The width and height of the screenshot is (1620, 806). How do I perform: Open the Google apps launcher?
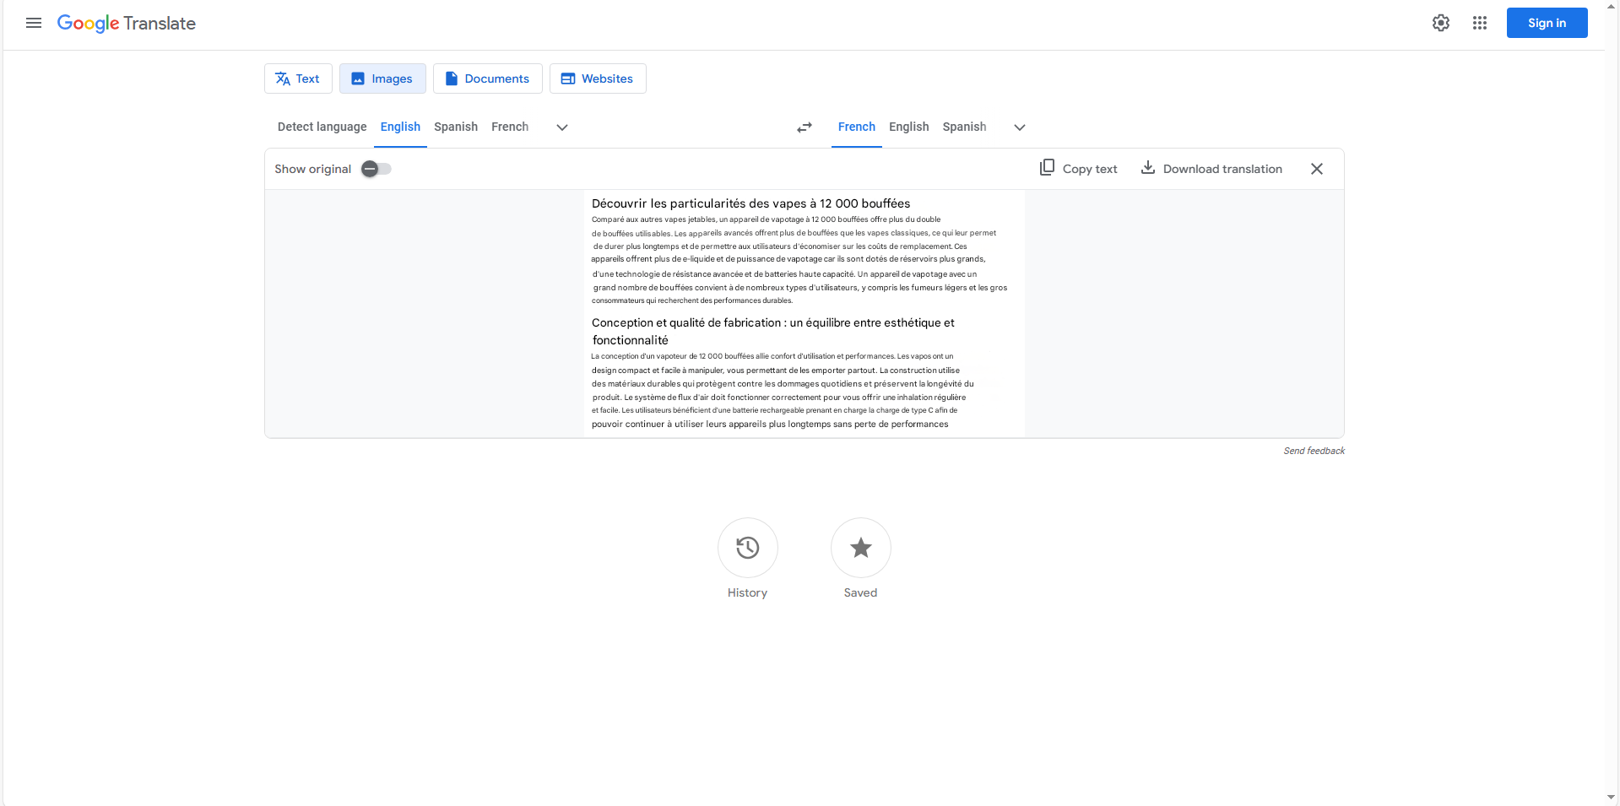(x=1480, y=23)
